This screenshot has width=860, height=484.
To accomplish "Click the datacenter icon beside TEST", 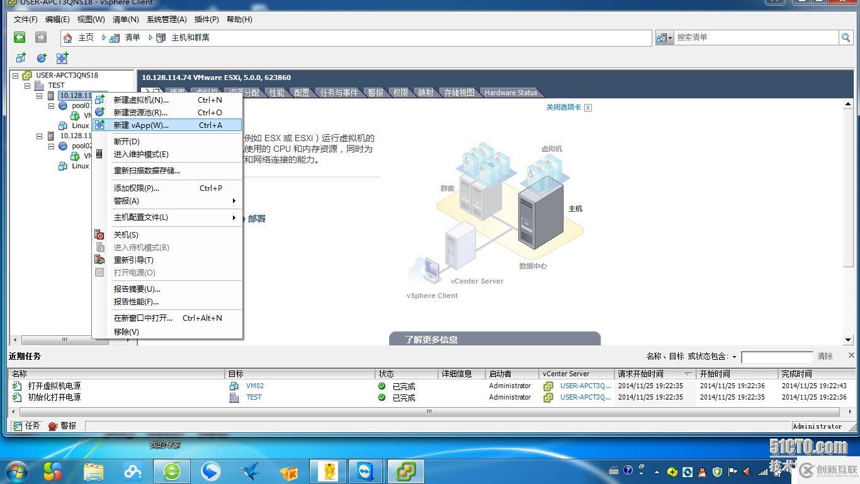I will click(39, 86).
